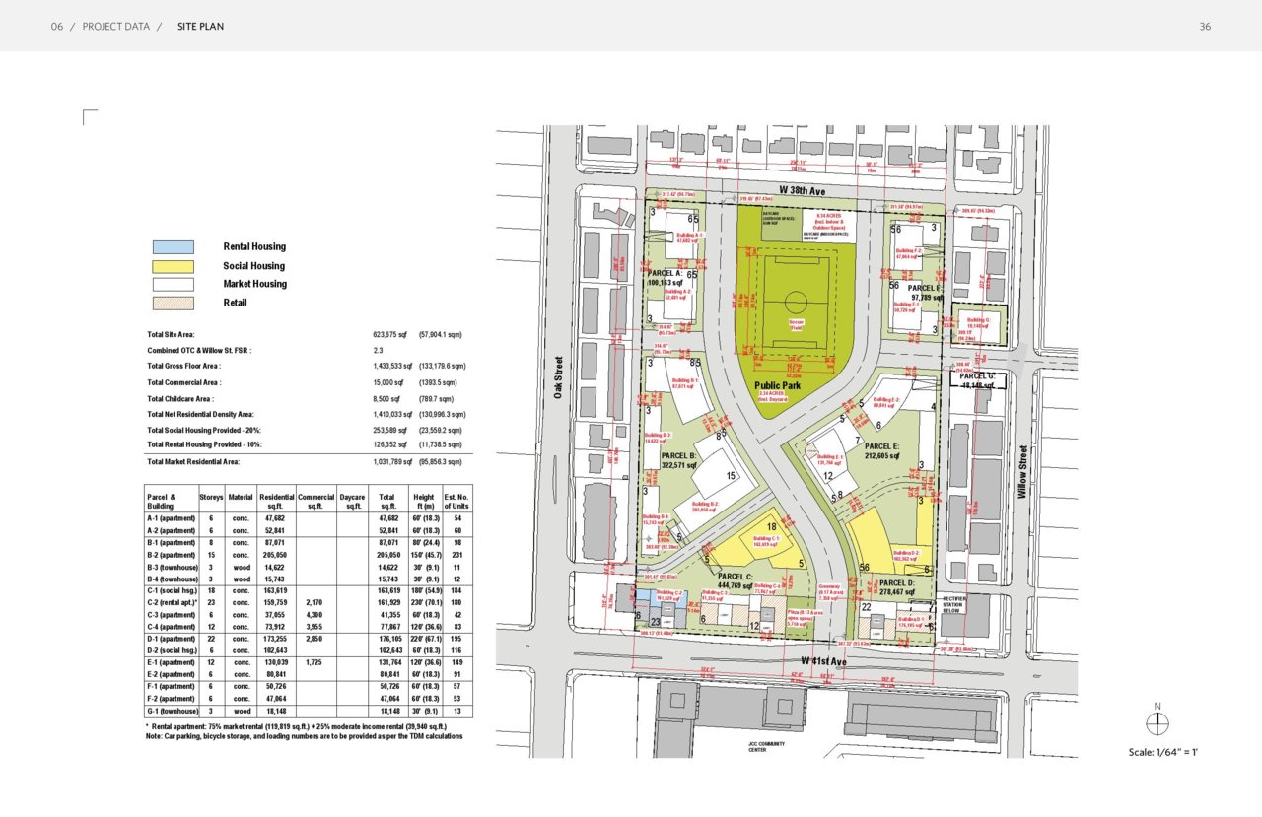
Task: Click the 'PARCEL D: 278,467 sqf' label
Action: coord(897,588)
